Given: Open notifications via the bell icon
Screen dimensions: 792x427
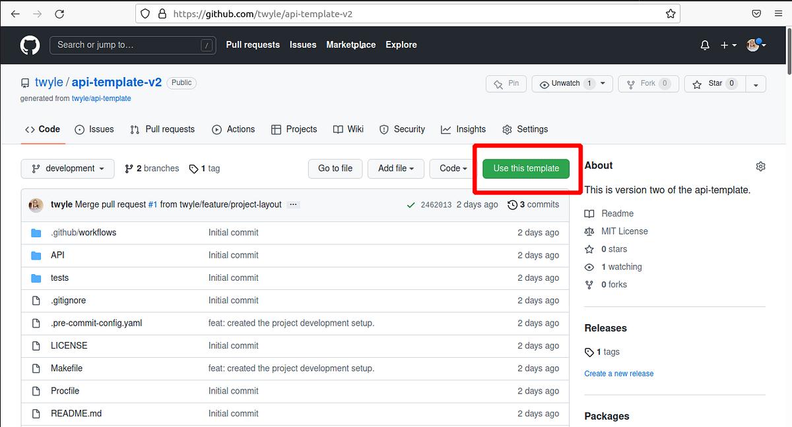Looking at the screenshot, I should pyautogui.click(x=704, y=45).
